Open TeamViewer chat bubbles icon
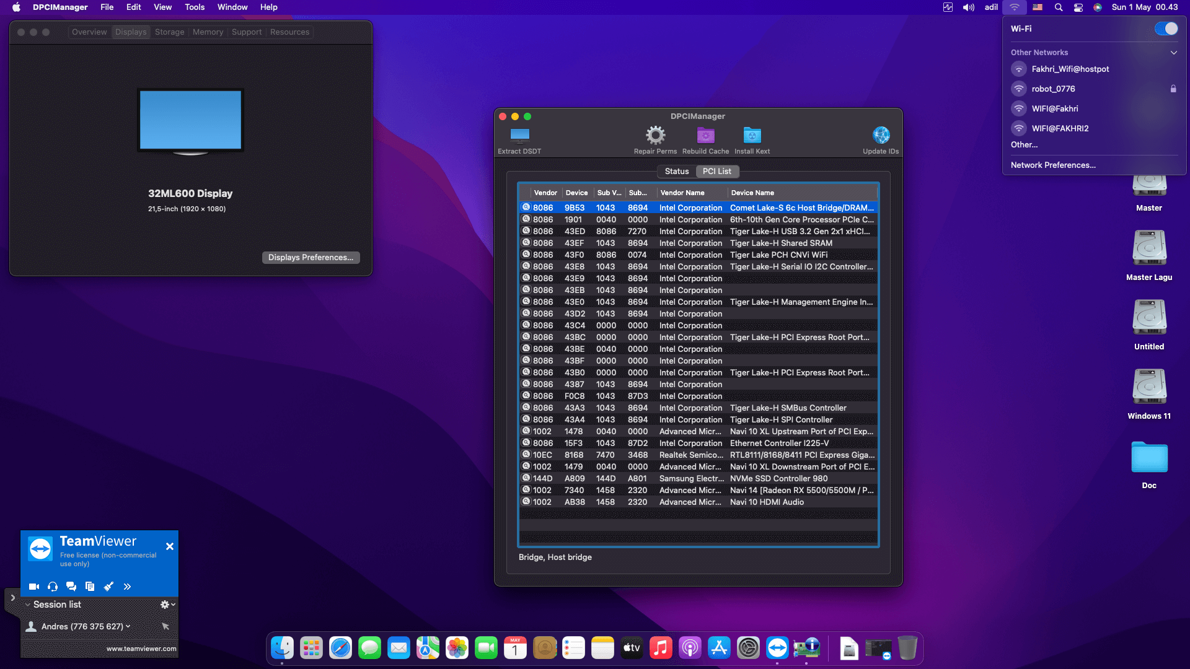The height and width of the screenshot is (669, 1190). pos(71,586)
